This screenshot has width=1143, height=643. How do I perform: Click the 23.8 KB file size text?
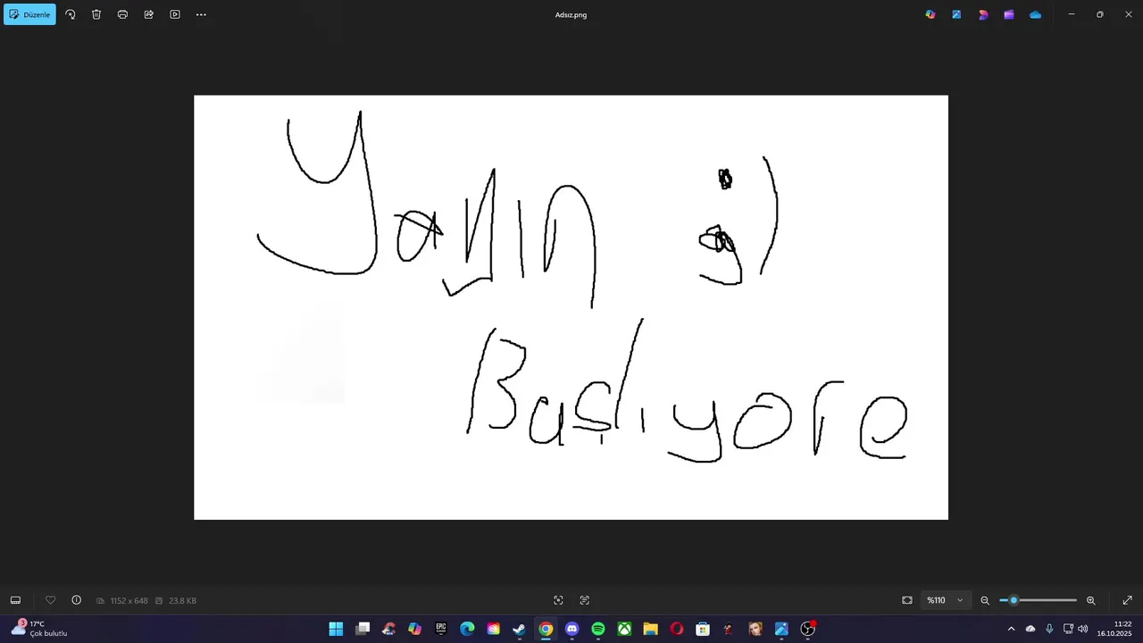(x=182, y=601)
